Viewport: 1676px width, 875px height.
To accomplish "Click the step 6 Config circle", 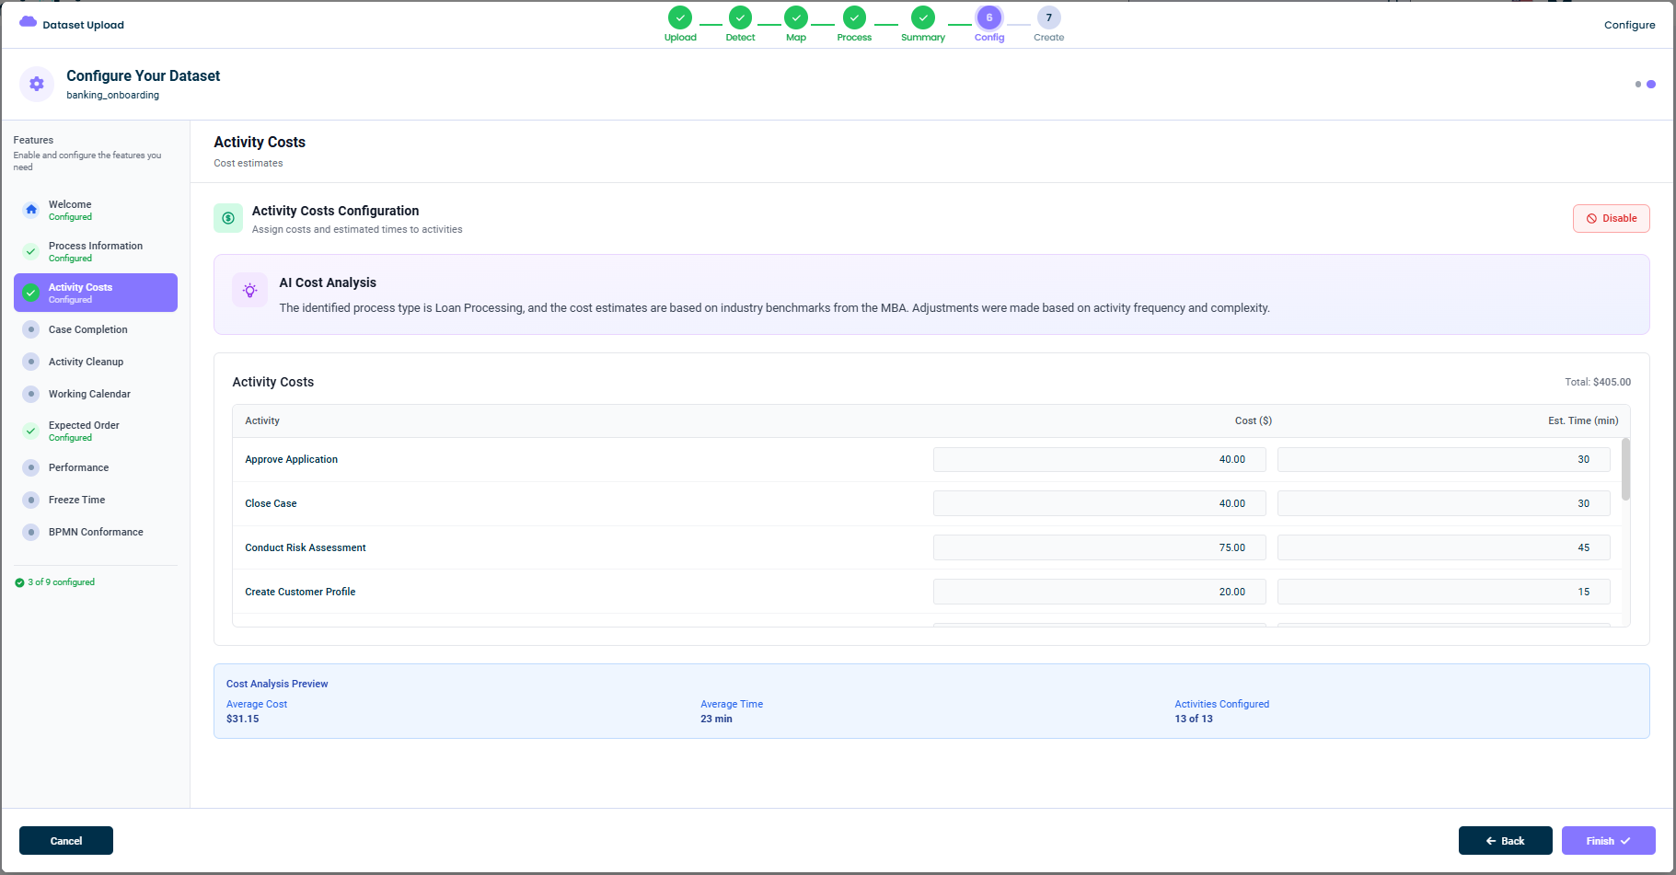I will [989, 17].
